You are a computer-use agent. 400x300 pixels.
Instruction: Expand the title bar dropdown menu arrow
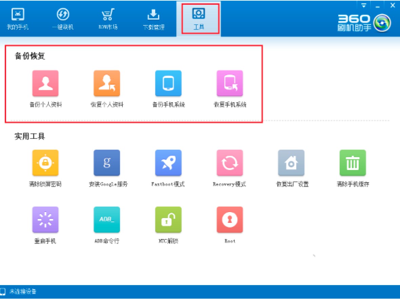click(x=364, y=5)
